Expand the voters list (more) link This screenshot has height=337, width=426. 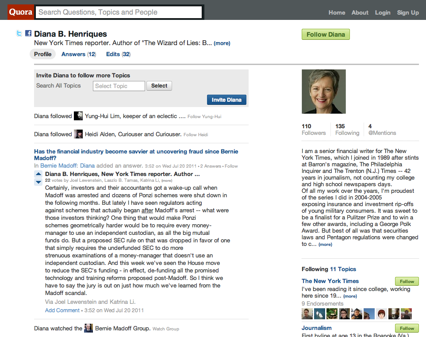(x=167, y=180)
